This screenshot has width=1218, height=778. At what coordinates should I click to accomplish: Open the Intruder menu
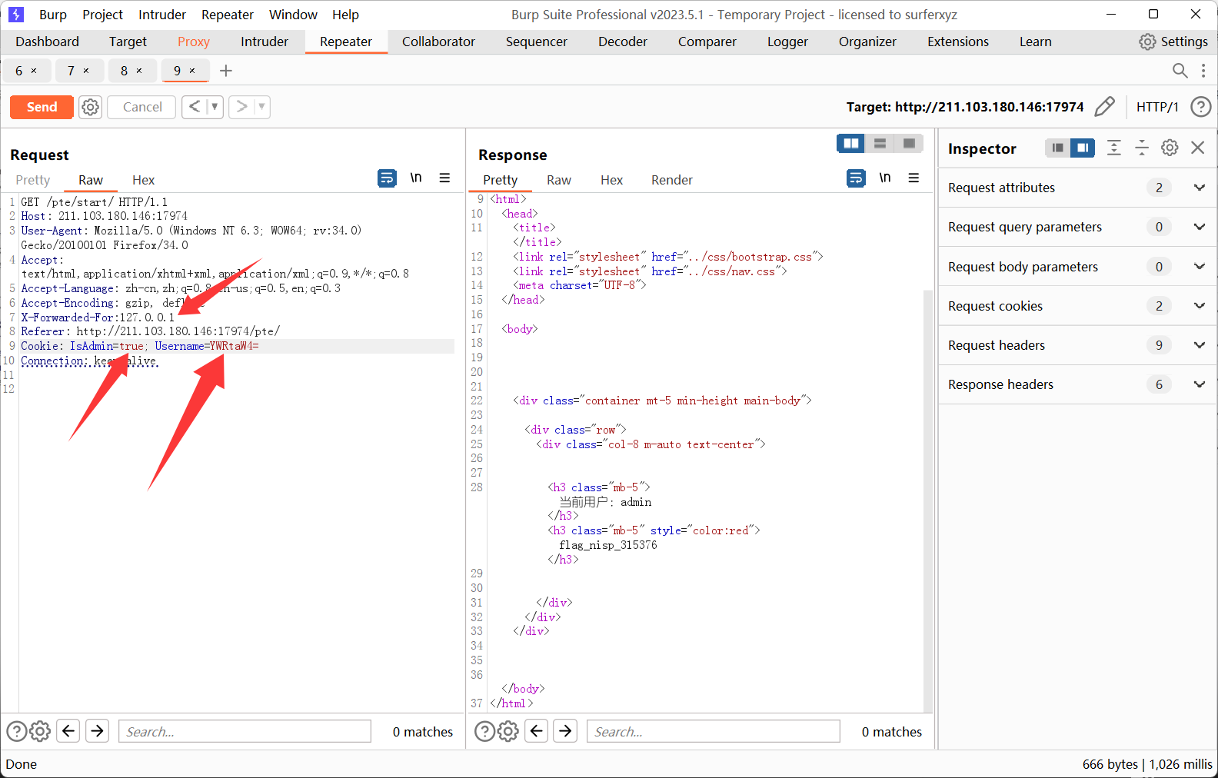[x=162, y=15]
